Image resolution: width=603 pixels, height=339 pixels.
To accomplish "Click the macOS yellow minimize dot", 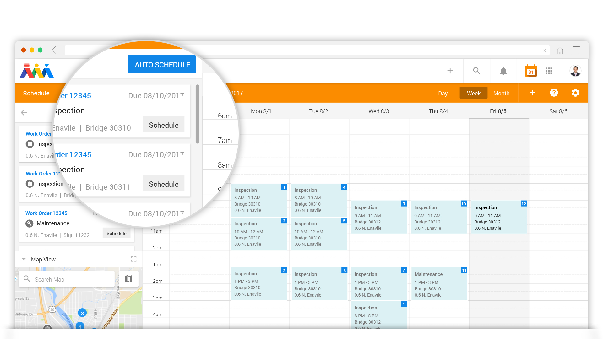I will pyautogui.click(x=32, y=50).
